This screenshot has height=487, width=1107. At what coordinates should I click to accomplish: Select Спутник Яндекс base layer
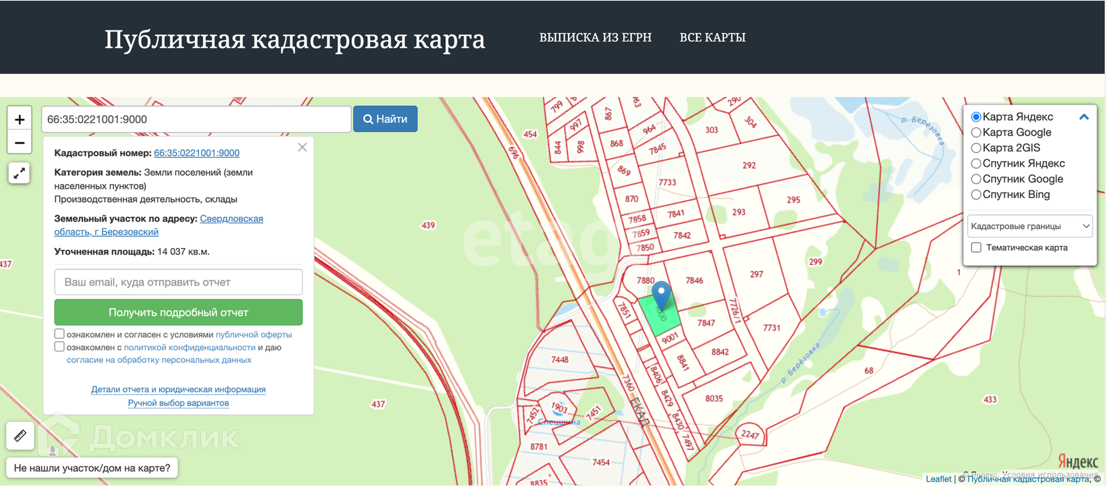(x=976, y=164)
